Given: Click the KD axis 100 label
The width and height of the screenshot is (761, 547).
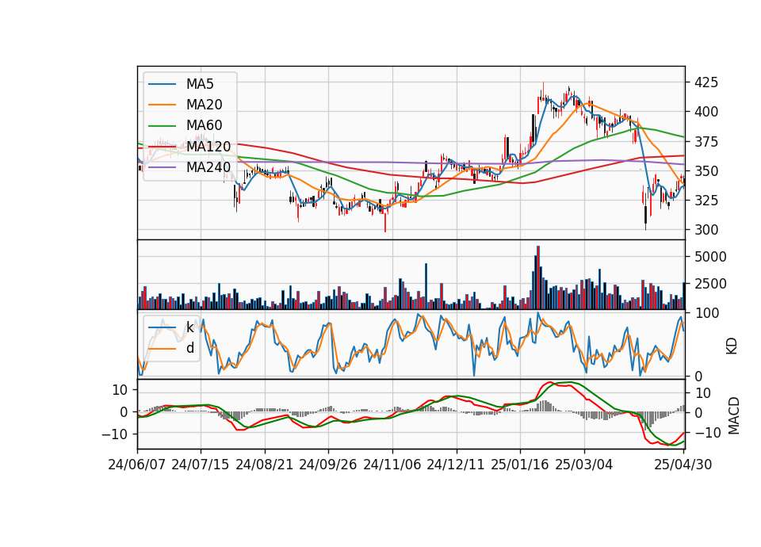Looking at the screenshot, I should 706,313.
